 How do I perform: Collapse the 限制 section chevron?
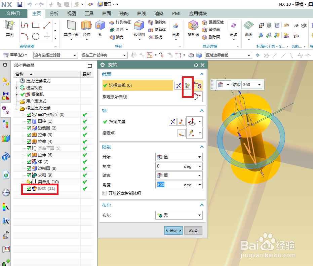202,147
